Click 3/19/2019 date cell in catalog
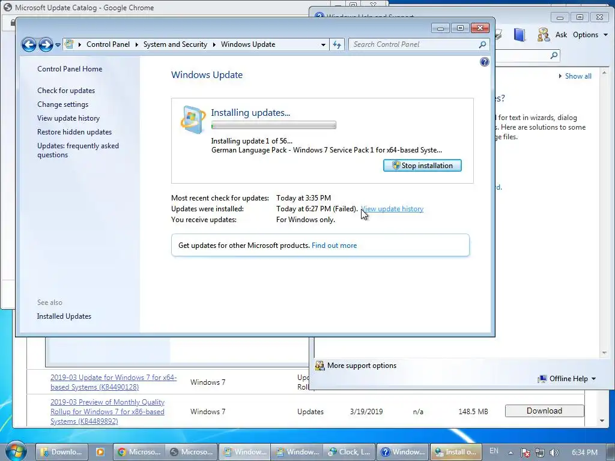Screen dimensions: 615x461 (x=366, y=412)
